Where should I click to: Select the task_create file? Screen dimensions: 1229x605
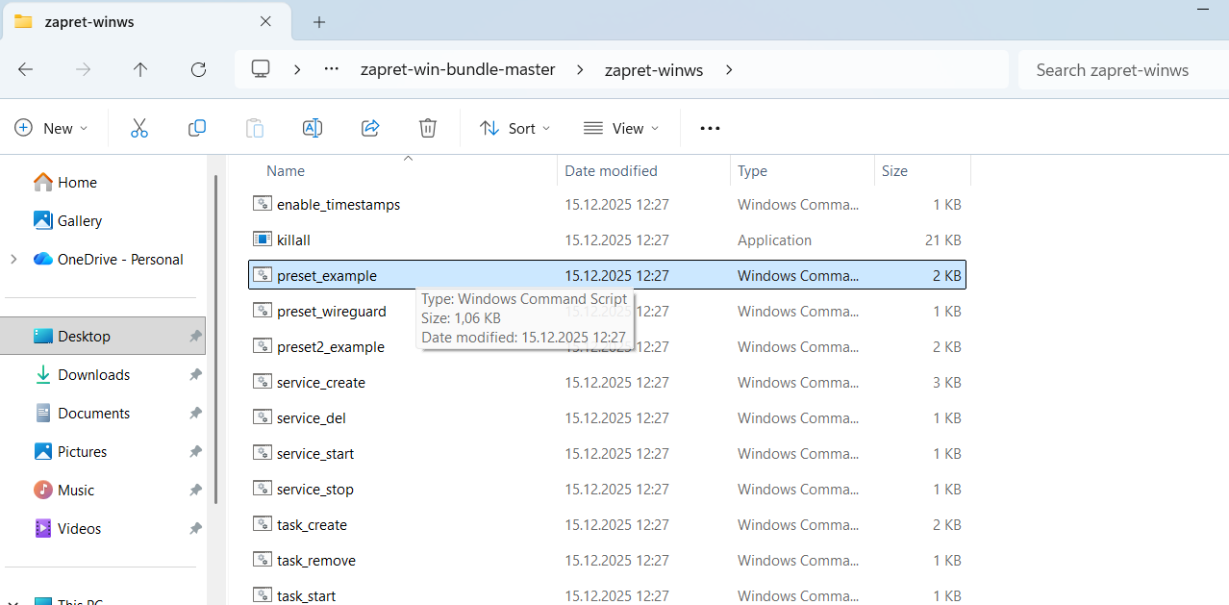pos(607,524)
